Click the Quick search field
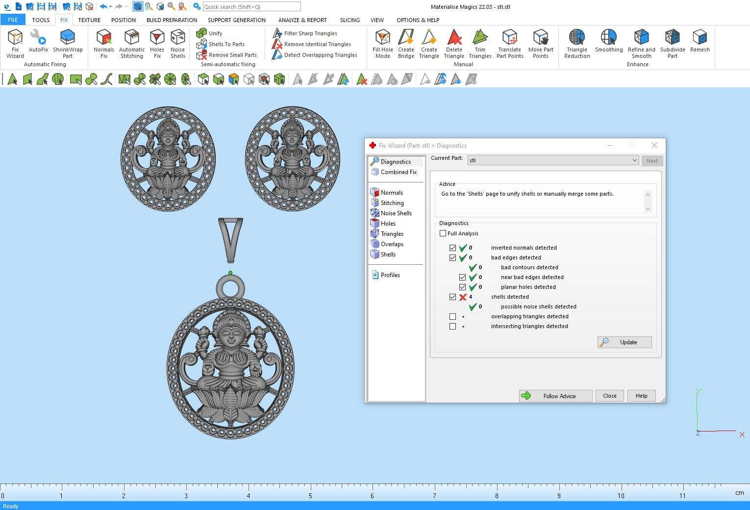 (x=251, y=7)
